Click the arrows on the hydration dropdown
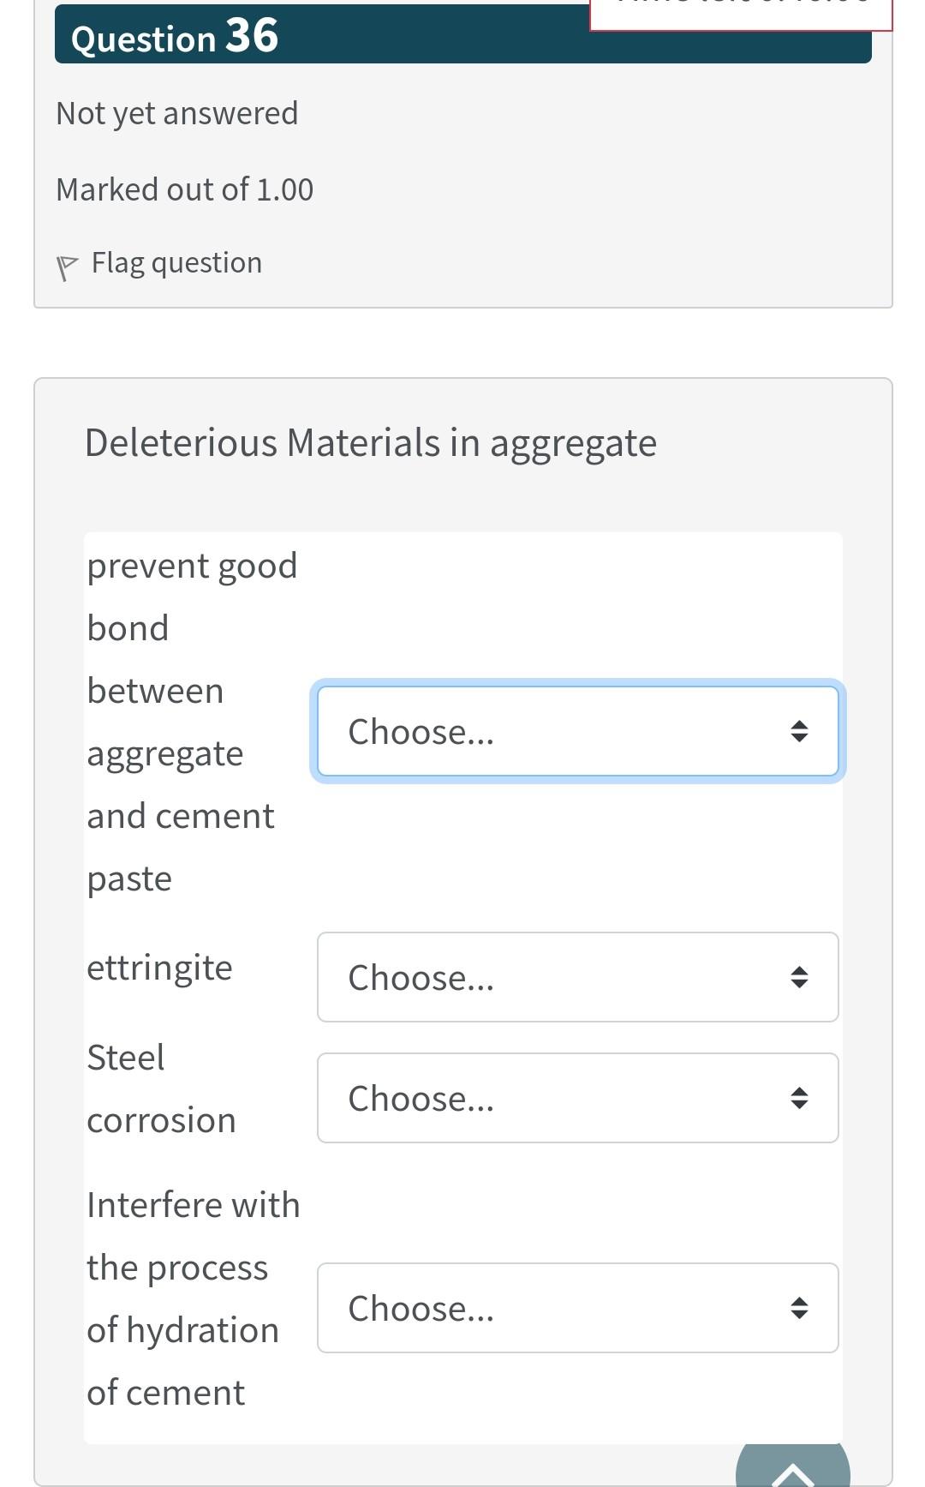Image resolution: width=925 pixels, height=1487 pixels. (x=799, y=1308)
